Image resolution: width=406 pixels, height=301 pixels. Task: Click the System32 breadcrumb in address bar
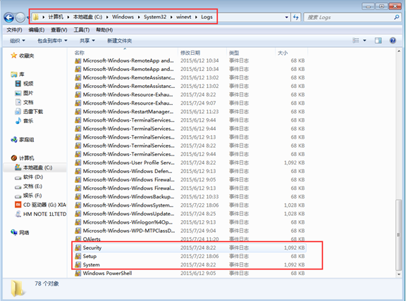point(155,17)
